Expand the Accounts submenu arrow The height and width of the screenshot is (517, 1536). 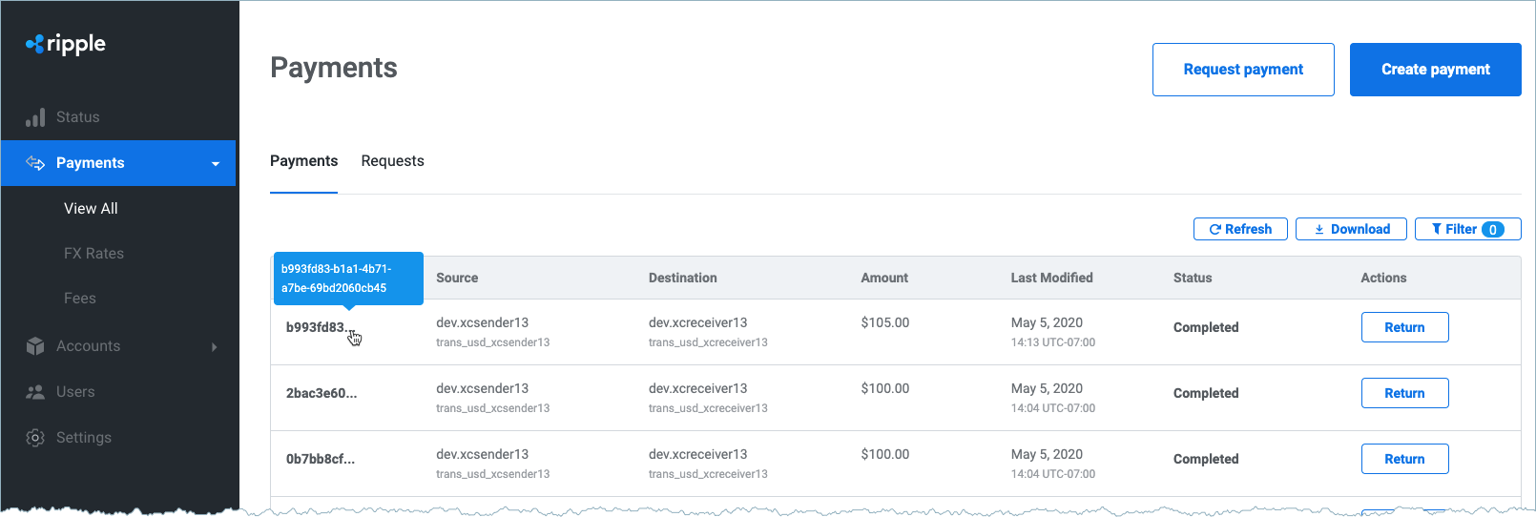(x=214, y=347)
